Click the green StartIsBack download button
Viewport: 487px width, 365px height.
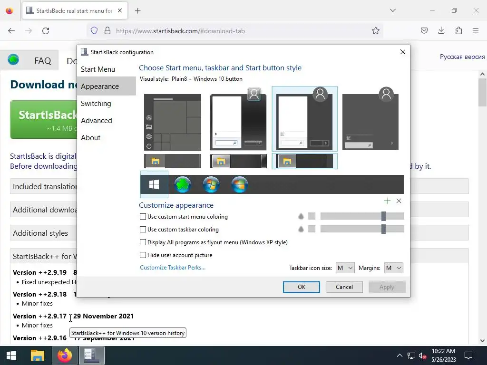coord(43,119)
